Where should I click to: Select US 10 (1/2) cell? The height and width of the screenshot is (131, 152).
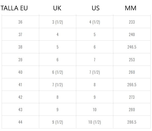[x=95, y=122]
